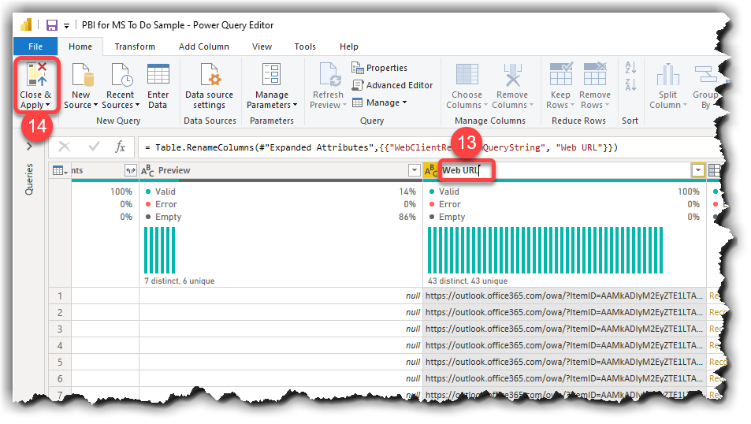The width and height of the screenshot is (751, 424).
Task: Open Data source settings
Action: tap(210, 86)
